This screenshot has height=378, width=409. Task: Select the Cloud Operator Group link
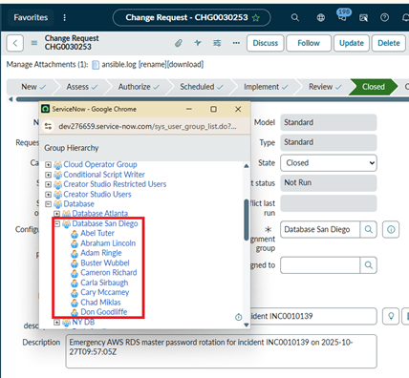[x=100, y=164]
